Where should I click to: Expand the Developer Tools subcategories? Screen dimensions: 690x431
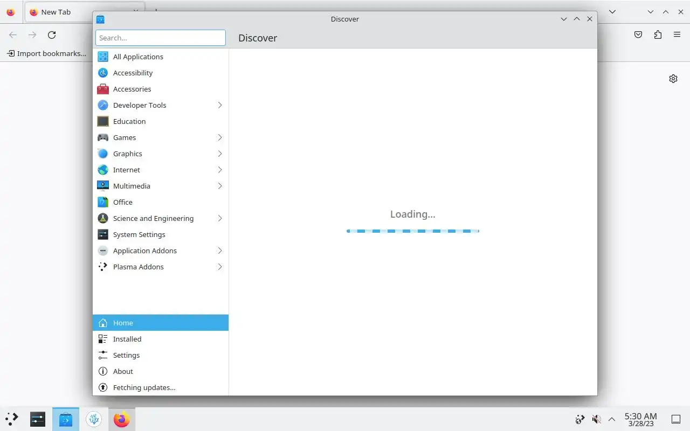point(220,105)
